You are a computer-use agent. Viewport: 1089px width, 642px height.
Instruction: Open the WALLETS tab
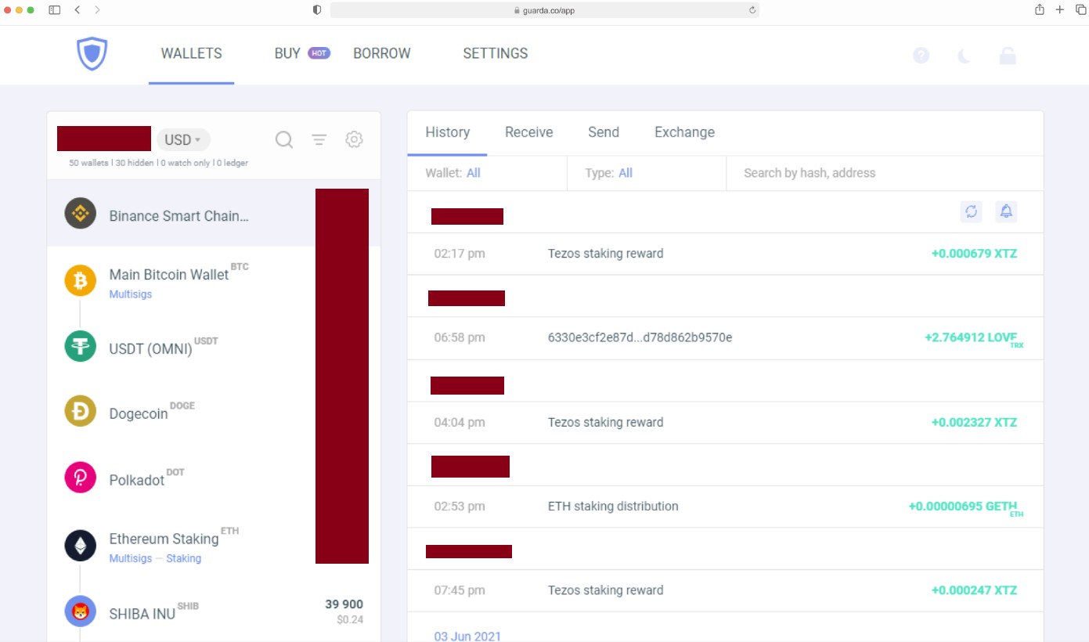(x=191, y=53)
